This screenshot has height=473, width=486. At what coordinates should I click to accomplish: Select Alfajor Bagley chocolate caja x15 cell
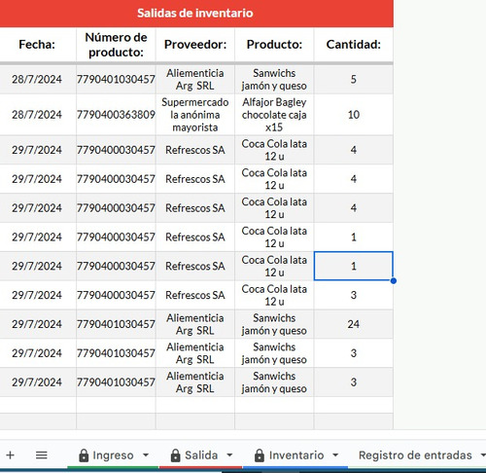pyautogui.click(x=274, y=115)
